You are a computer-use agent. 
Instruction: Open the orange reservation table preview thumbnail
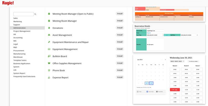(169, 14)
